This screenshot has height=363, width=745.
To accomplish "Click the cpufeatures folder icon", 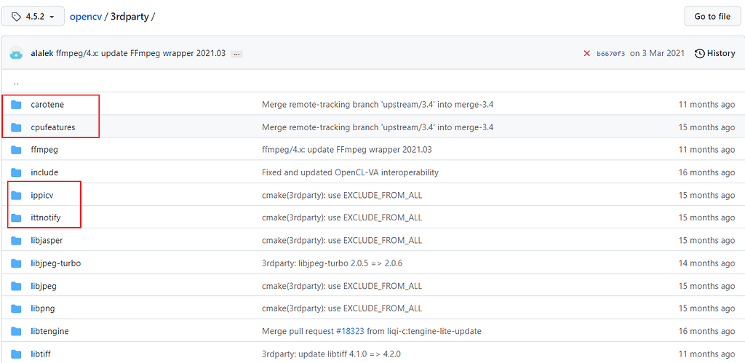I will coord(16,127).
